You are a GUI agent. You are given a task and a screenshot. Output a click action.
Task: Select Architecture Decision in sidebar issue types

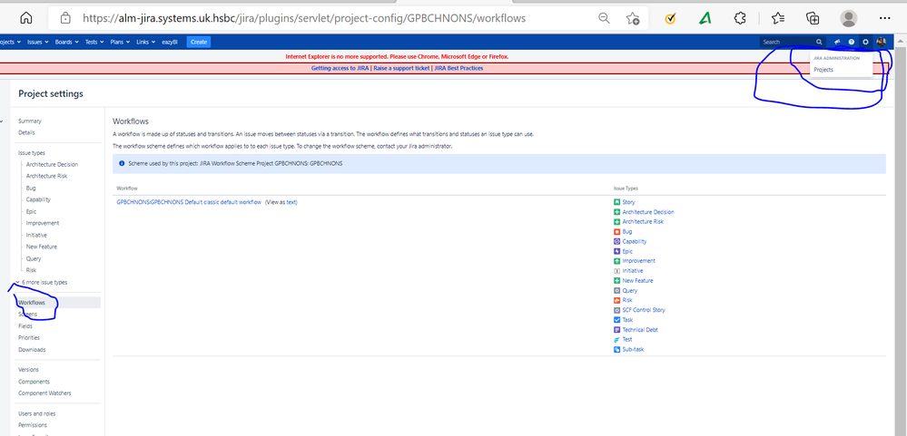tap(52, 165)
